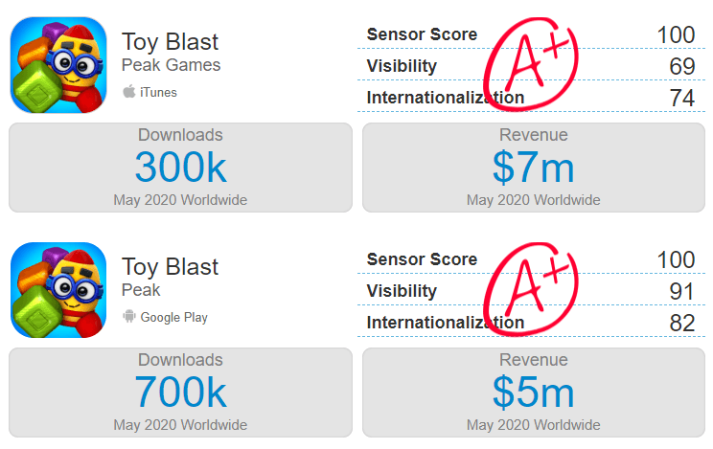Click the A+ grade stamp for Google Play listing
The image size is (713, 449).
coord(530,289)
